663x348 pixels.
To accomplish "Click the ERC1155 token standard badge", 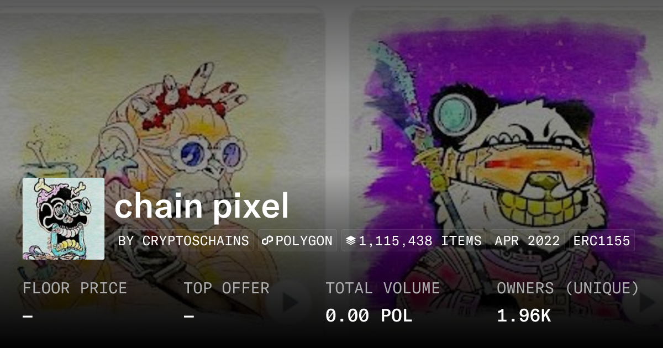I will (602, 241).
